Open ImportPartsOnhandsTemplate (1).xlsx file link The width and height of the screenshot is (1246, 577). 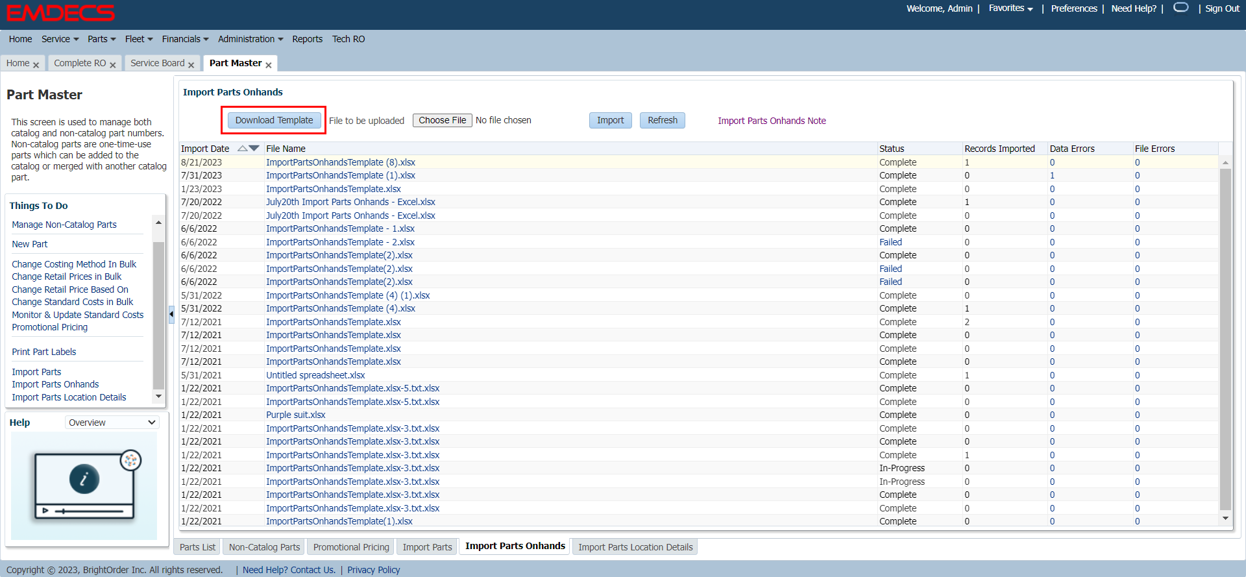tap(341, 175)
